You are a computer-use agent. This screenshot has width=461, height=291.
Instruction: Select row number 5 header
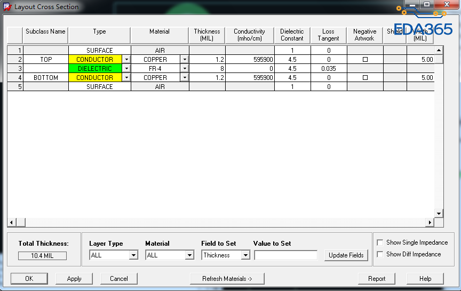(x=15, y=87)
